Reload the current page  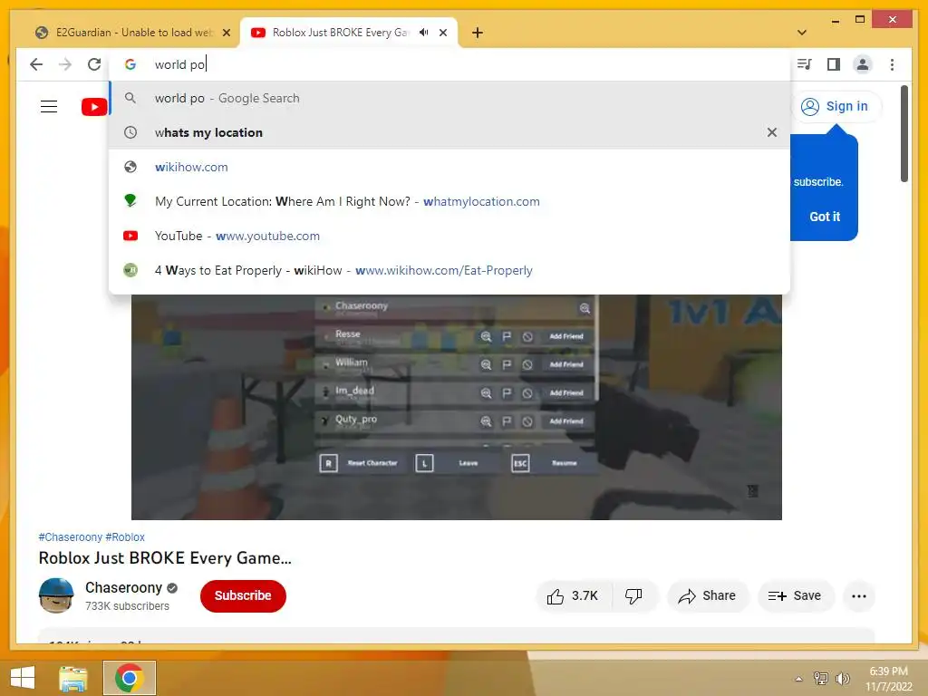click(x=94, y=64)
